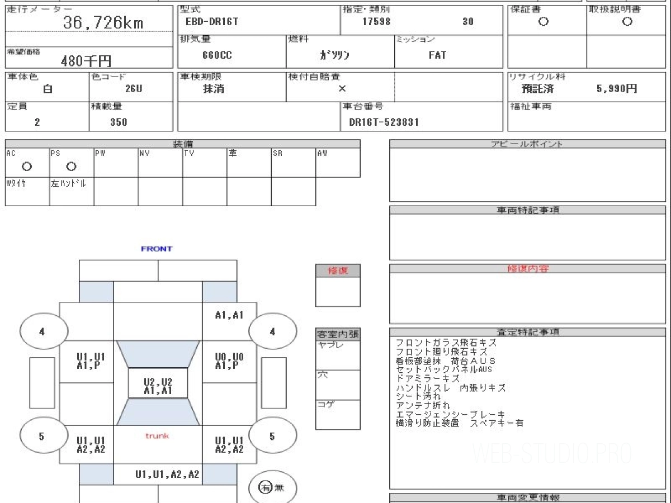Select the recycle status 預託済

[538, 88]
